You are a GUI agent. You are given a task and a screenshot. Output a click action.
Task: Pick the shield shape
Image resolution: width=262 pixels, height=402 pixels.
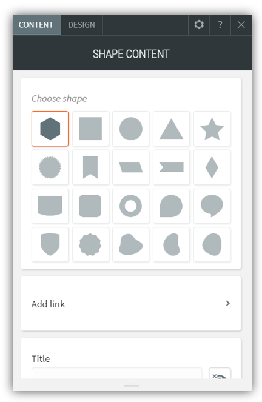(50, 244)
